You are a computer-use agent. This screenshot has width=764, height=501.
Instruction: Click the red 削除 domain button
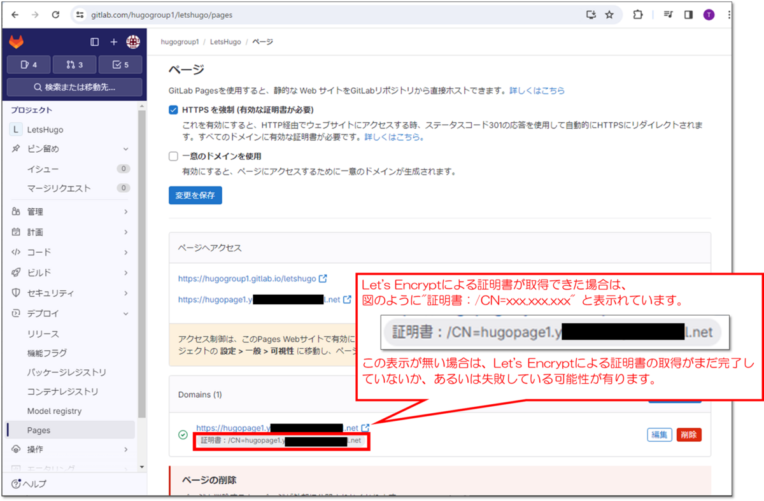coord(689,435)
